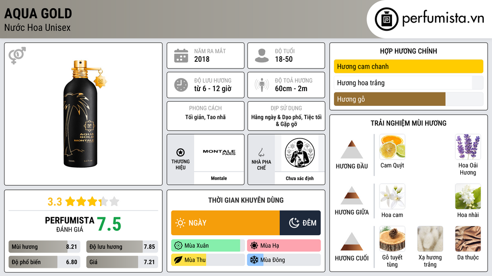Image resolution: width=492 pixels, height=276 pixels.
Task: Open the Gỗ tuyết tùng note thumbnail
Action: [392, 239]
